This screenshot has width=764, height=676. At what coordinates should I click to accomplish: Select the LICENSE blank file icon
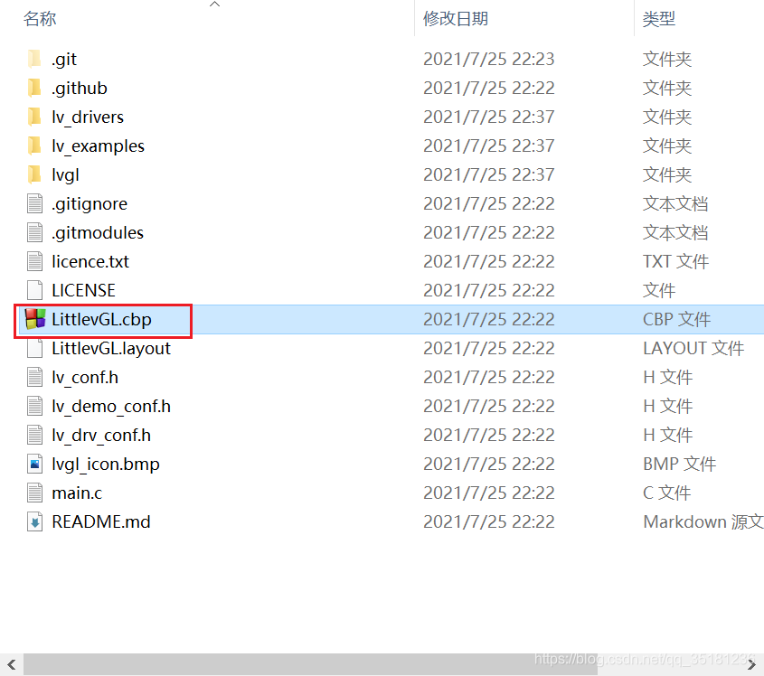[34, 290]
